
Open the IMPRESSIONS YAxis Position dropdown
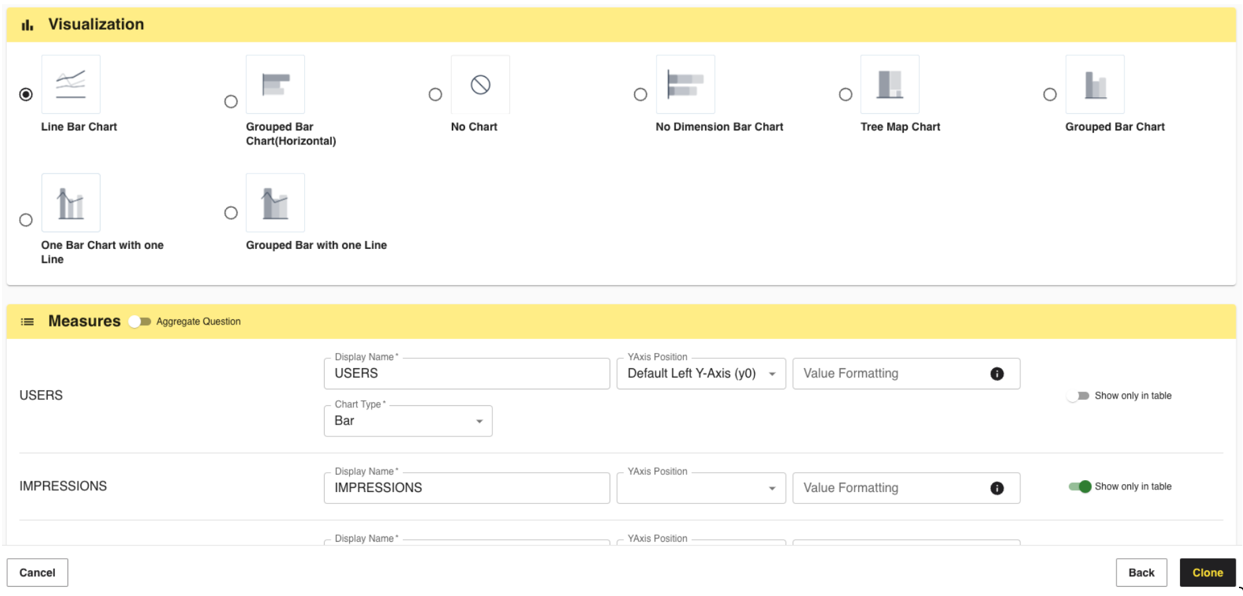click(701, 488)
